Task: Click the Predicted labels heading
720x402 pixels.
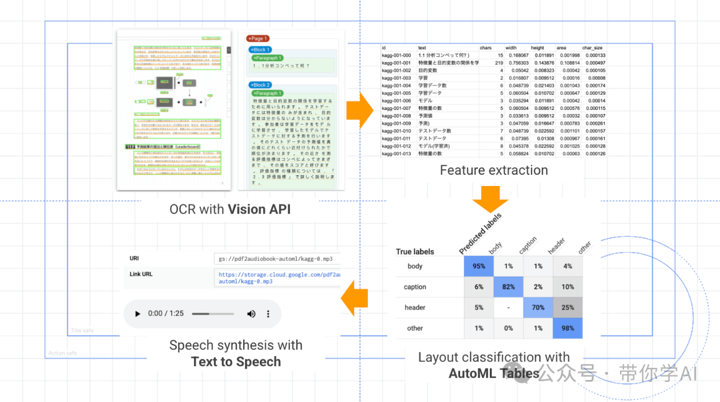Action: click(480, 233)
